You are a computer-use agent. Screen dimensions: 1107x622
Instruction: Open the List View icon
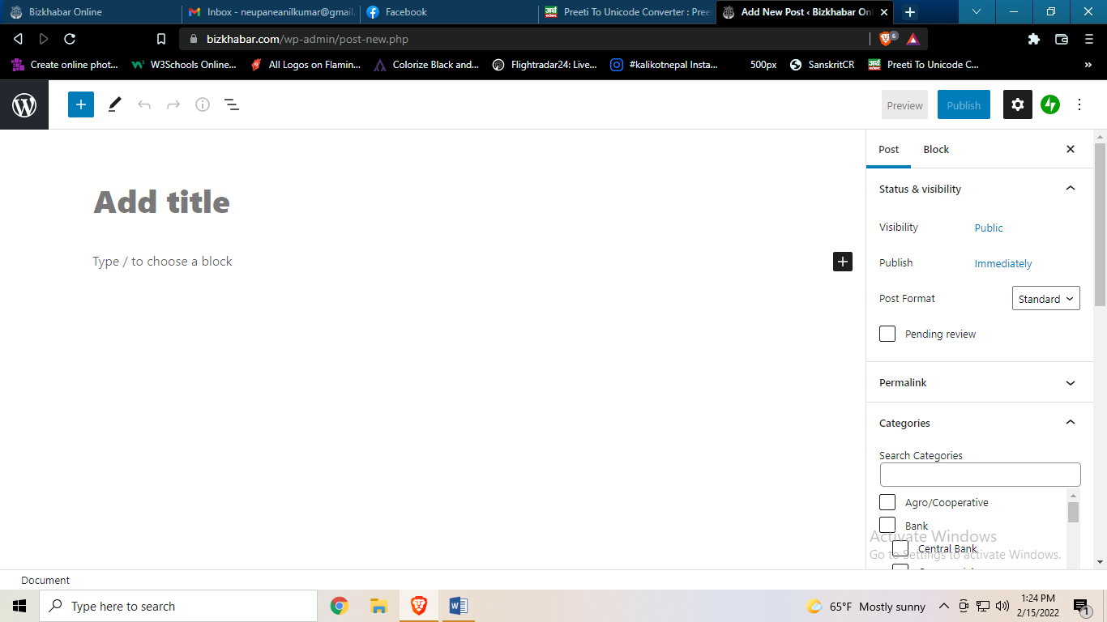(232, 104)
